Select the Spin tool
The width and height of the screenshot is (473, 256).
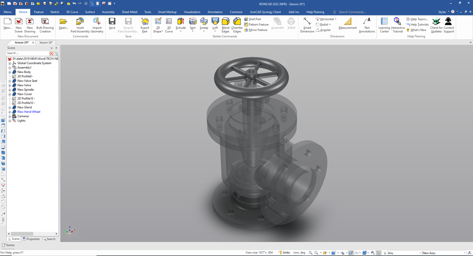193,22
